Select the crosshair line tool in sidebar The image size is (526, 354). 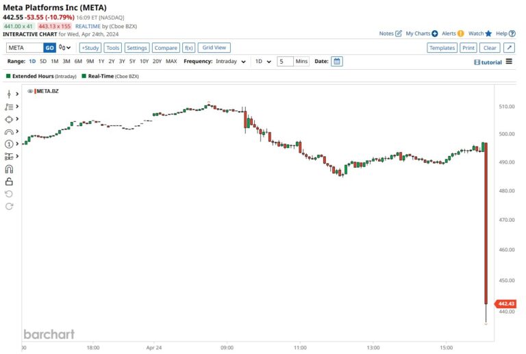pos(9,94)
